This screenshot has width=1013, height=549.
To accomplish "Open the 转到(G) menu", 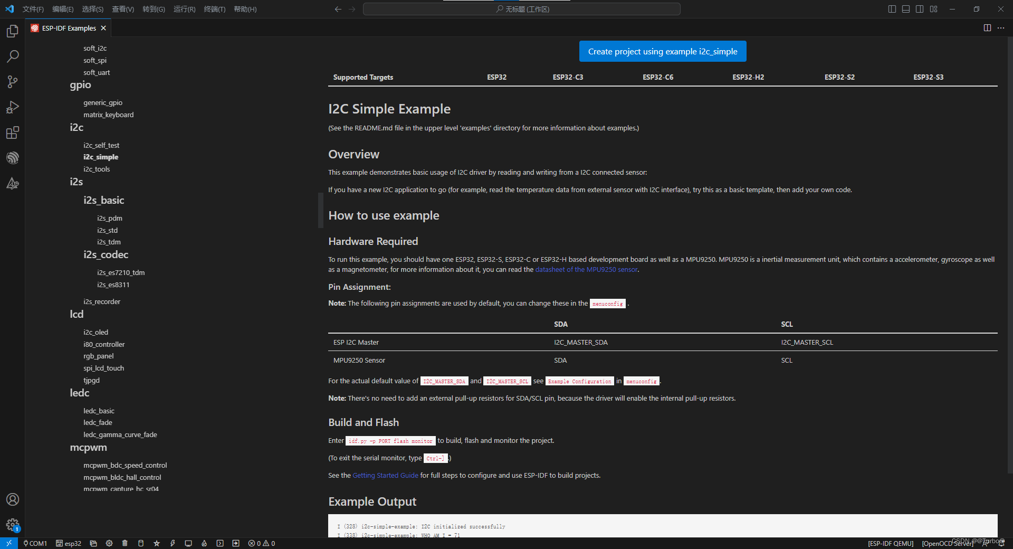I will pos(154,9).
